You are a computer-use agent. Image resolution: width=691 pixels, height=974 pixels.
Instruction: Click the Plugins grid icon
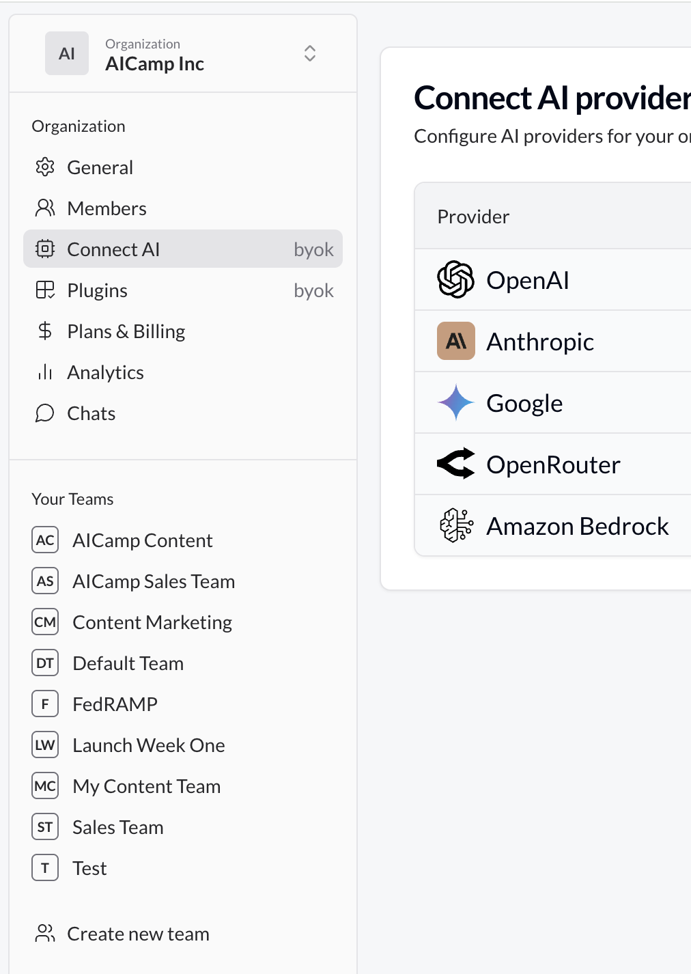point(45,290)
